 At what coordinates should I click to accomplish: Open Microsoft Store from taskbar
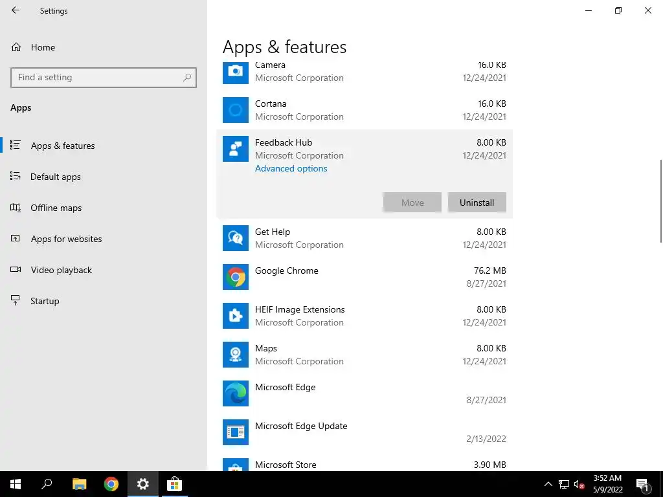click(174, 484)
